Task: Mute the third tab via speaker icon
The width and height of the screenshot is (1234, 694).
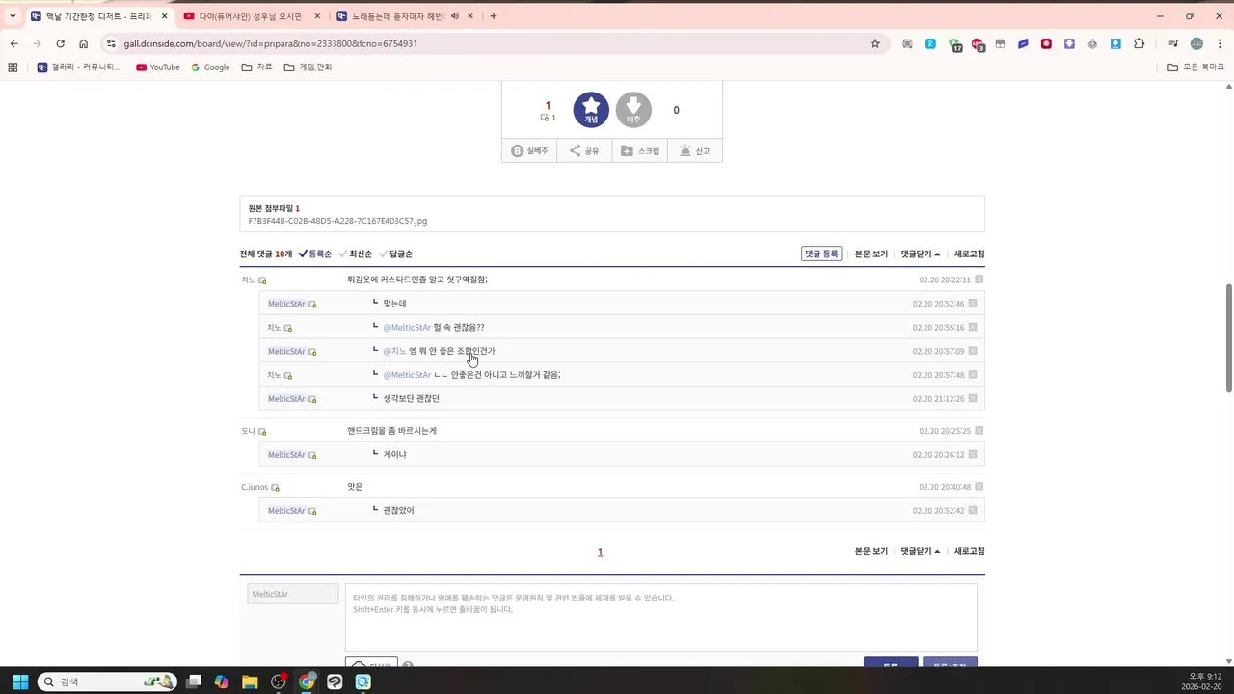Action: tap(455, 16)
